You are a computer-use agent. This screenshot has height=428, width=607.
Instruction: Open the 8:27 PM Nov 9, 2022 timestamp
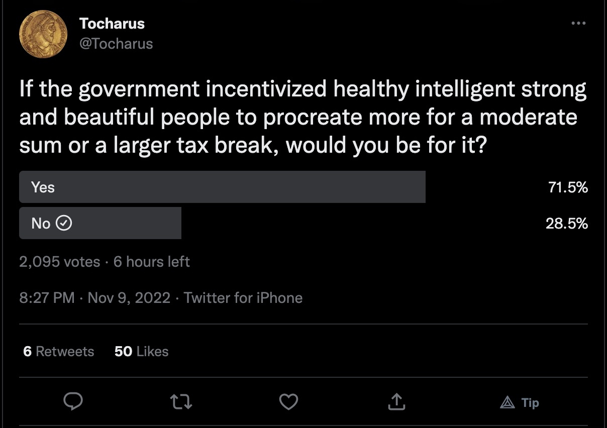(94, 298)
